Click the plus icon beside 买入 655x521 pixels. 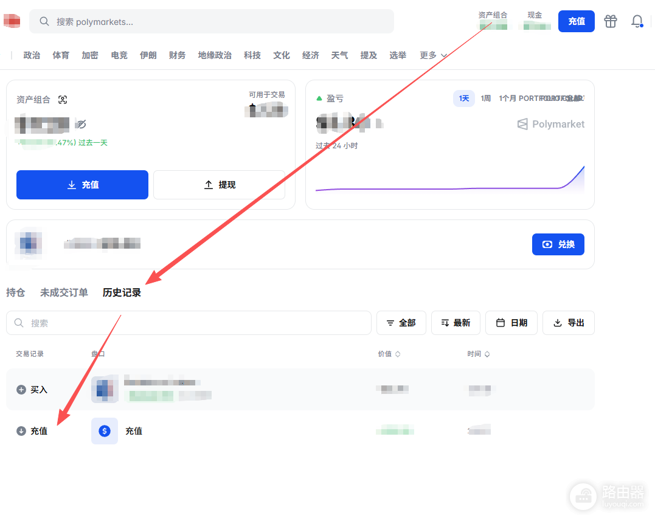click(21, 390)
